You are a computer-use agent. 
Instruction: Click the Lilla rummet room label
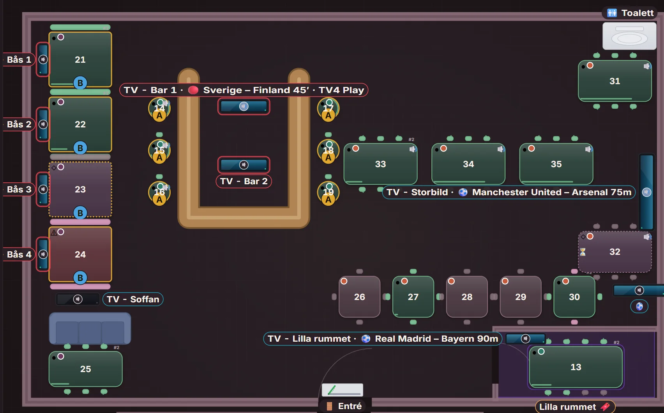pyautogui.click(x=575, y=407)
